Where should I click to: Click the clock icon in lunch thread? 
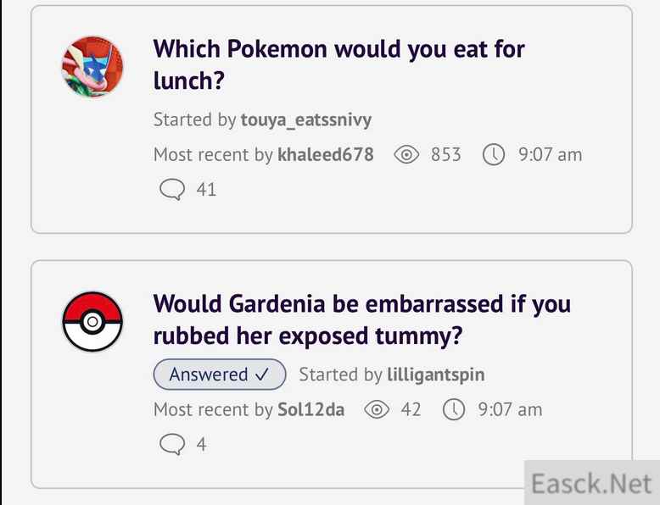(x=494, y=155)
